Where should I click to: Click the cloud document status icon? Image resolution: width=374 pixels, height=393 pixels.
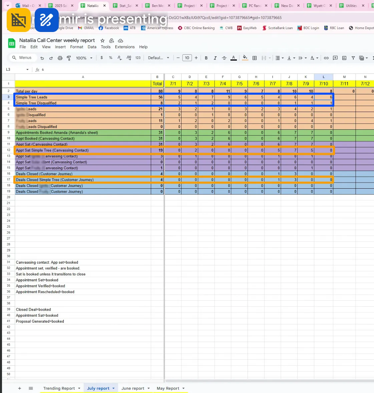[120, 41]
